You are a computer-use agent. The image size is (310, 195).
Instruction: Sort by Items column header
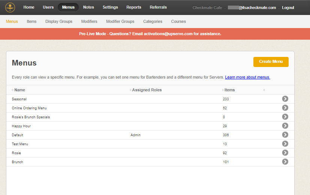(229, 90)
